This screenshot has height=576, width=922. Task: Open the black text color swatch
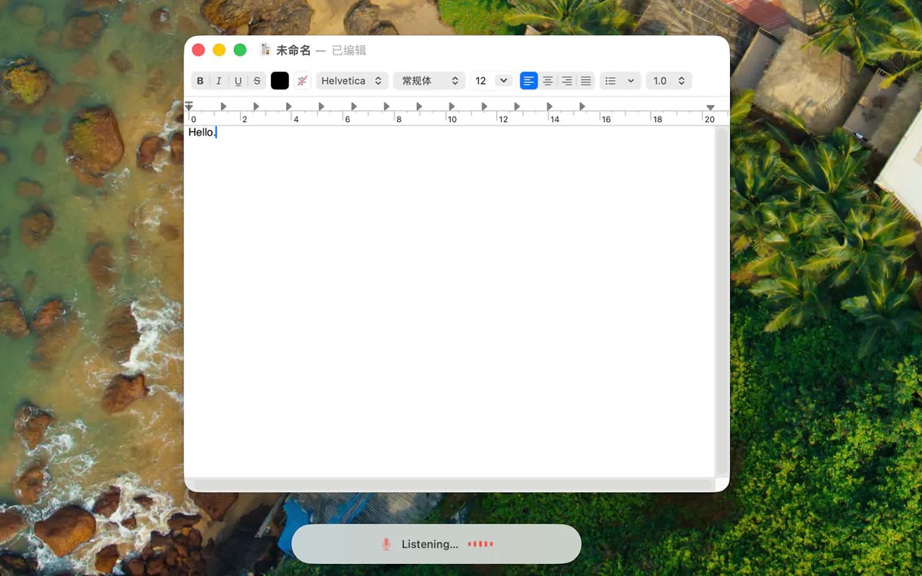pyautogui.click(x=279, y=81)
